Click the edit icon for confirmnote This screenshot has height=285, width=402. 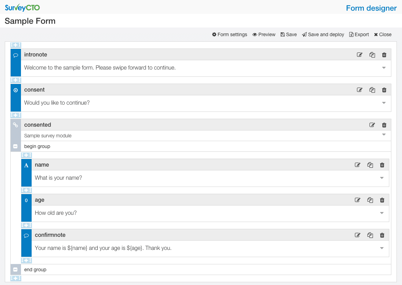tap(357, 235)
